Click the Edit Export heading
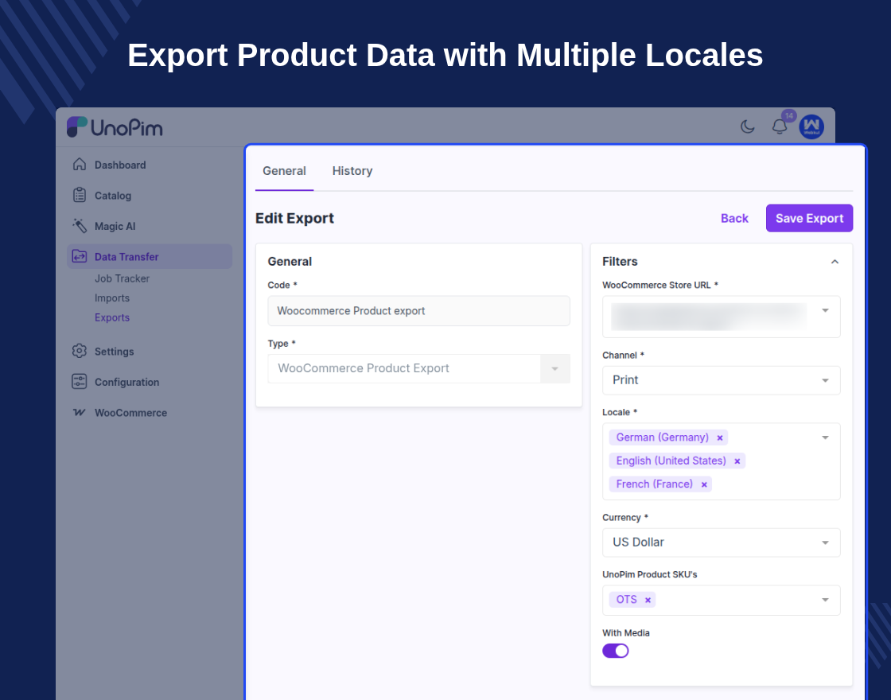Image resolution: width=891 pixels, height=700 pixels. point(294,218)
